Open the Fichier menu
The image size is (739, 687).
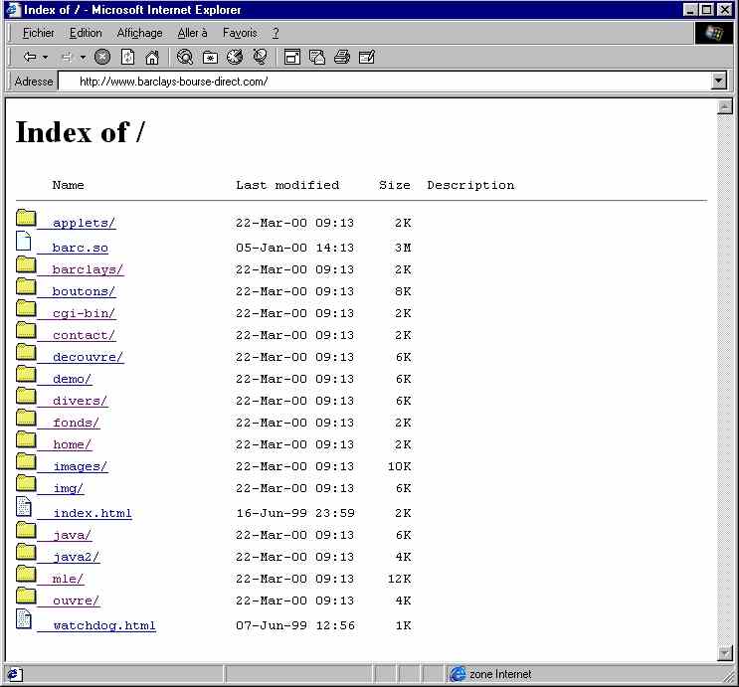pos(39,33)
